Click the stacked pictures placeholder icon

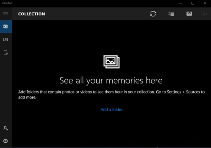point(112,62)
